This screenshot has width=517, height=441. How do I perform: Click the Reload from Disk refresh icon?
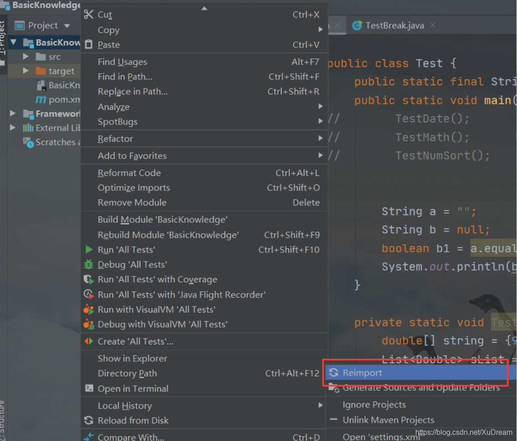pos(88,420)
